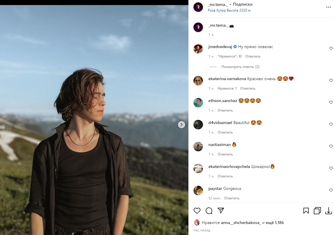Open _mr.tema._ profile avatar in header

coord(198,7)
